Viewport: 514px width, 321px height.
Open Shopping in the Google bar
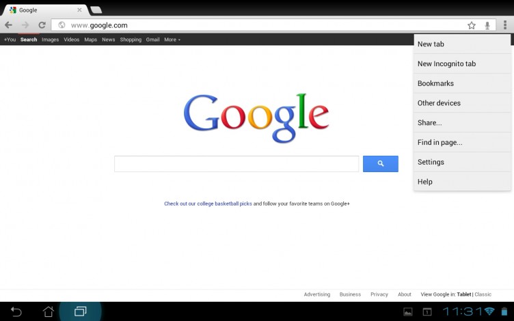click(x=131, y=40)
